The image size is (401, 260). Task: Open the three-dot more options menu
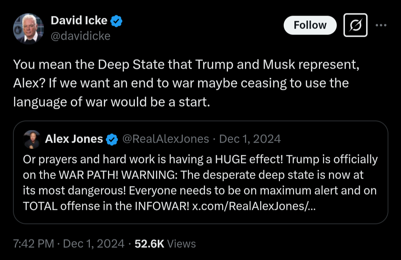(381, 25)
